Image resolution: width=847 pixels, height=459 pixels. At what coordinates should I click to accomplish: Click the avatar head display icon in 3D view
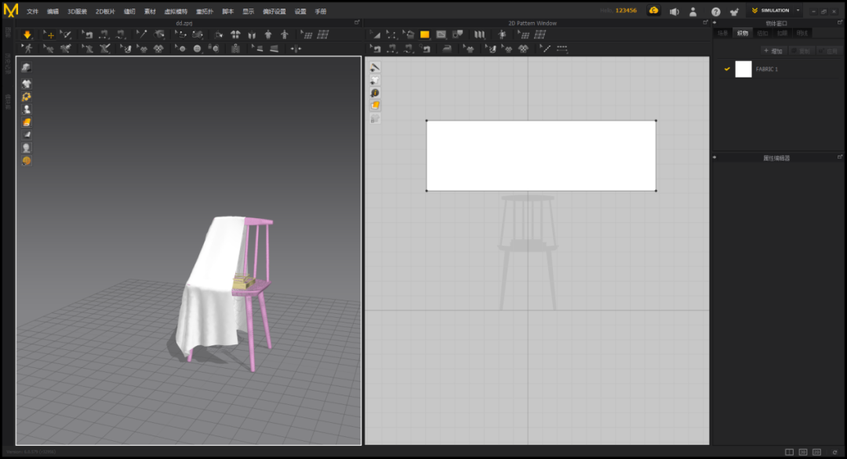[27, 148]
